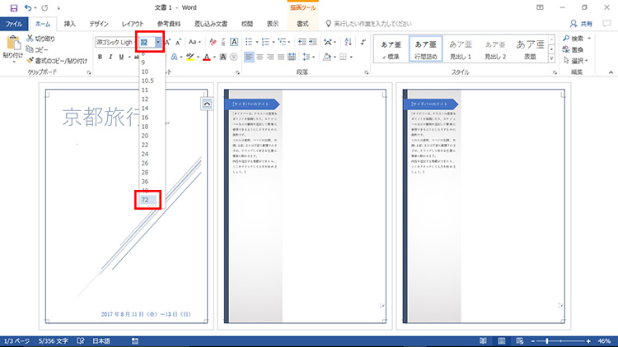Toggle Italic formatting

[110, 57]
